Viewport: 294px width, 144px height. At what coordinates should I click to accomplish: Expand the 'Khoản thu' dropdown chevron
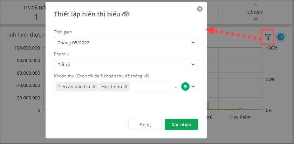193,86
